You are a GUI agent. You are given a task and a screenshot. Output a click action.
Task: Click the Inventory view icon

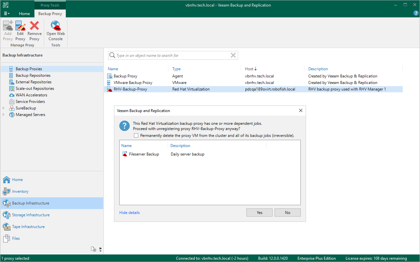pos(7,191)
